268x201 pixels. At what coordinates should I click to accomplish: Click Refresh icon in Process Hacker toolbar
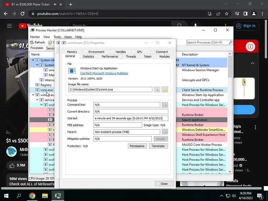32,42
